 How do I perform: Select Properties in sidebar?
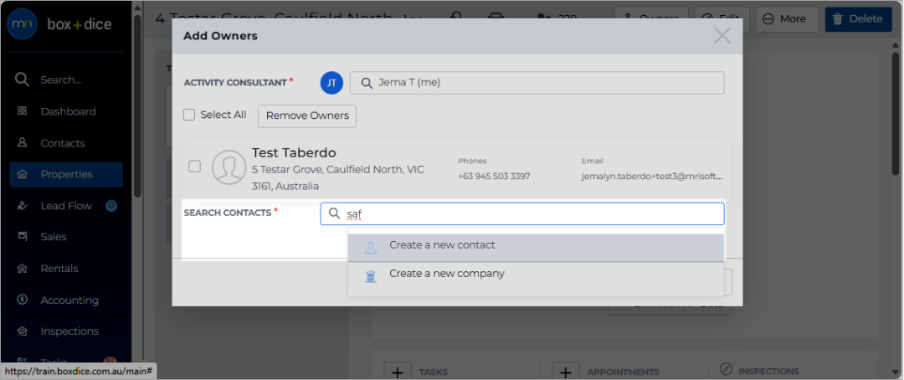[66, 174]
